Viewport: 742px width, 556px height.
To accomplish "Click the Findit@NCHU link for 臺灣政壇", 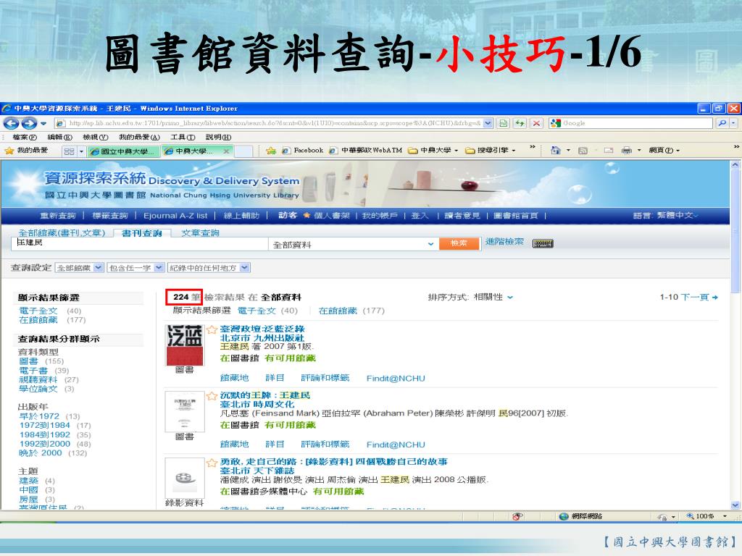I will pos(396,378).
